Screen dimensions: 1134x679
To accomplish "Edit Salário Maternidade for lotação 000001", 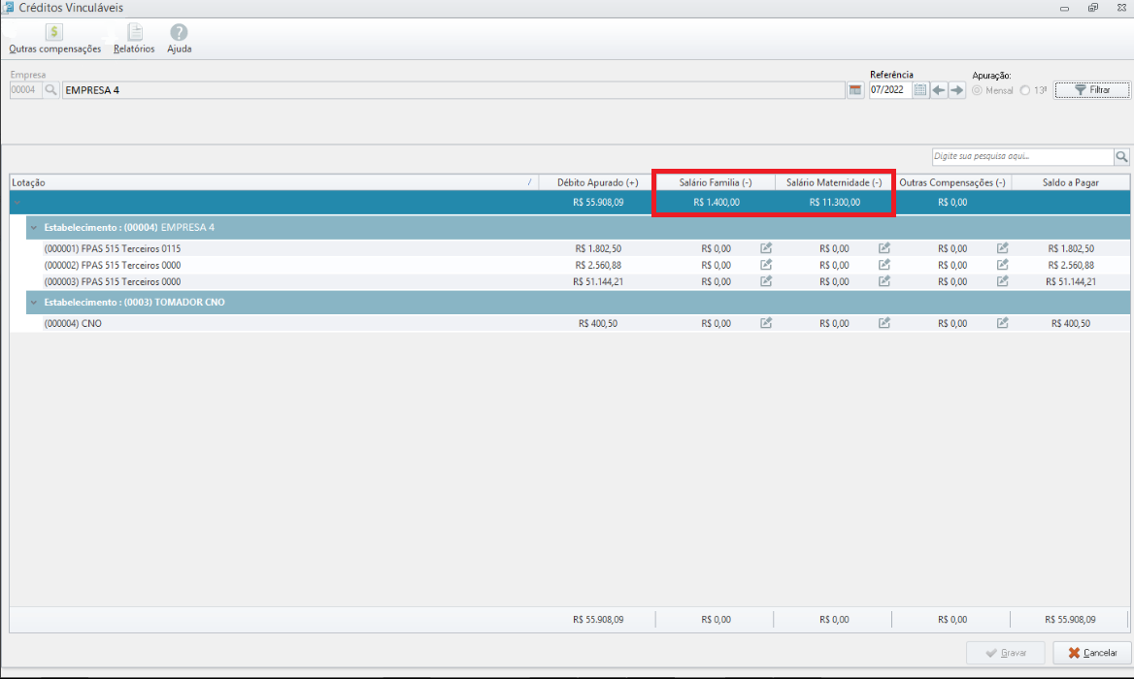I will [884, 247].
